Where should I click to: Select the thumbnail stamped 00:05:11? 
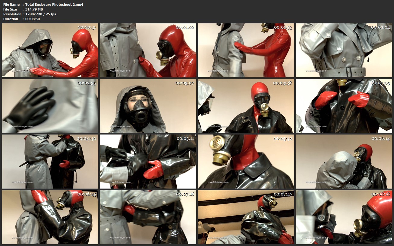pyautogui.click(x=148, y=161)
